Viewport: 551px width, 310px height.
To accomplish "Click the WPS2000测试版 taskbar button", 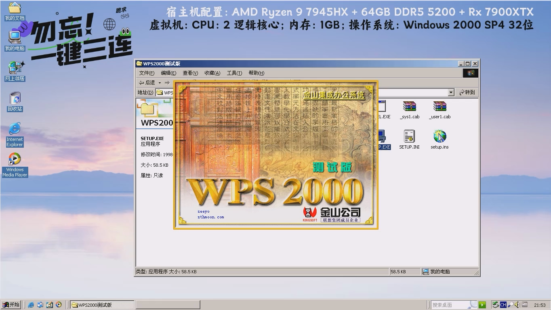I will point(102,305).
